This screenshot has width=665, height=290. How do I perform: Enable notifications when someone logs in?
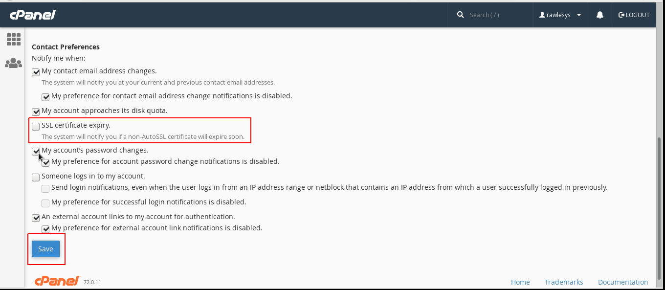[x=35, y=177]
